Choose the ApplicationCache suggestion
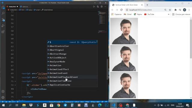192x108 pixels. coord(72,85)
